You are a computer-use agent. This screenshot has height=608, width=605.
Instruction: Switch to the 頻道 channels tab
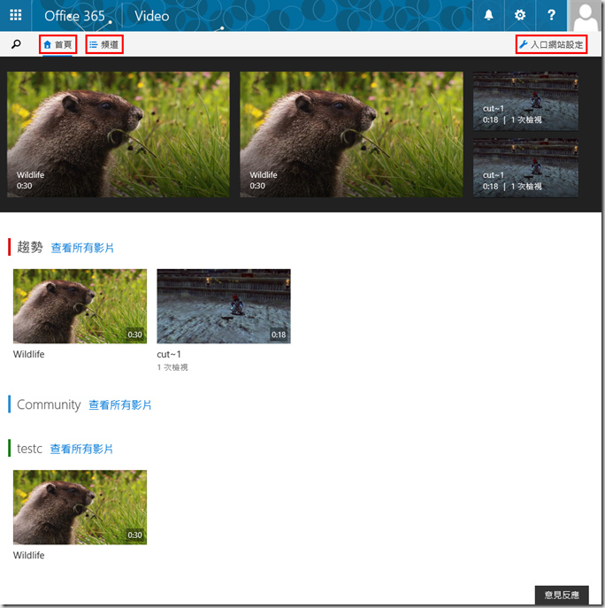coord(104,44)
